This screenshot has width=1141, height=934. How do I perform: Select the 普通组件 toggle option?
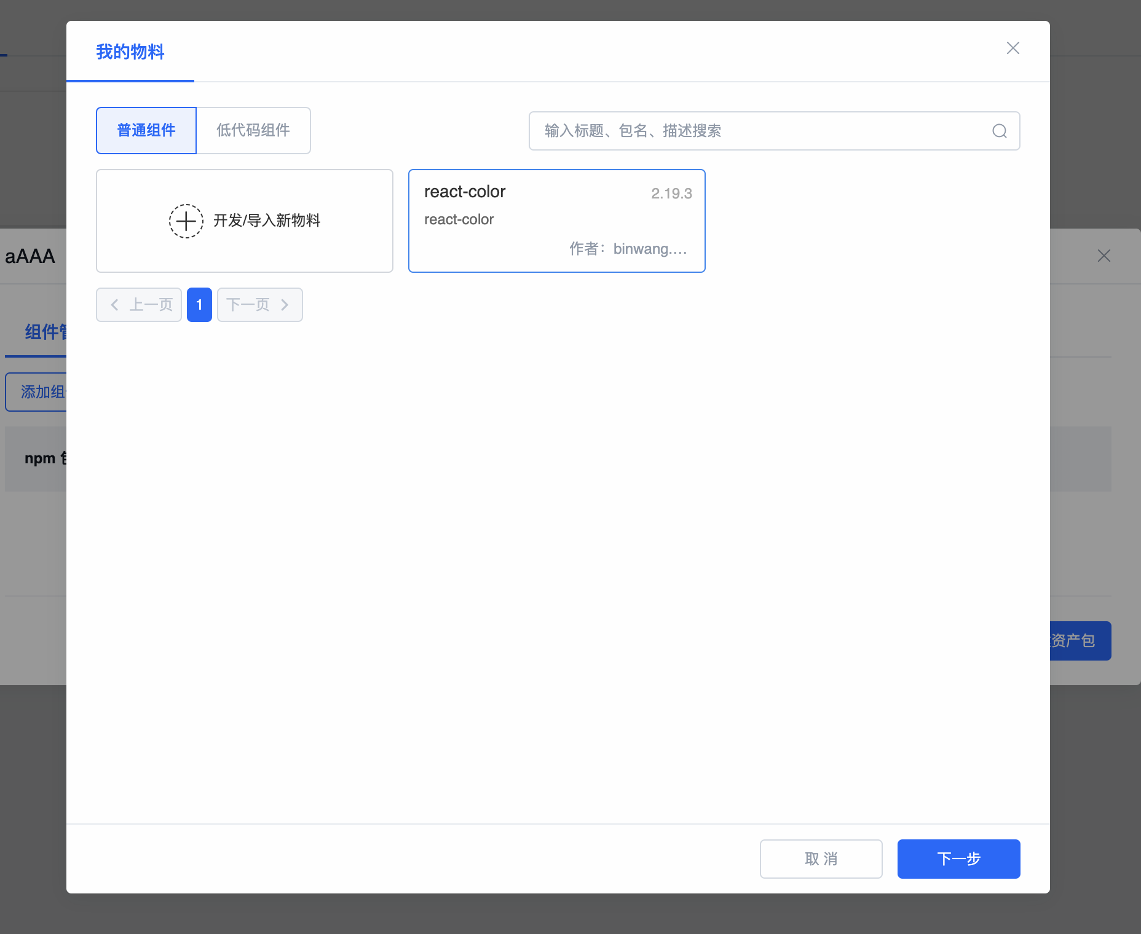point(146,130)
